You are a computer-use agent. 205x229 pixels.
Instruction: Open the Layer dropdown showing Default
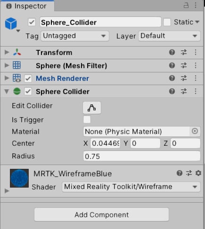click(x=169, y=36)
